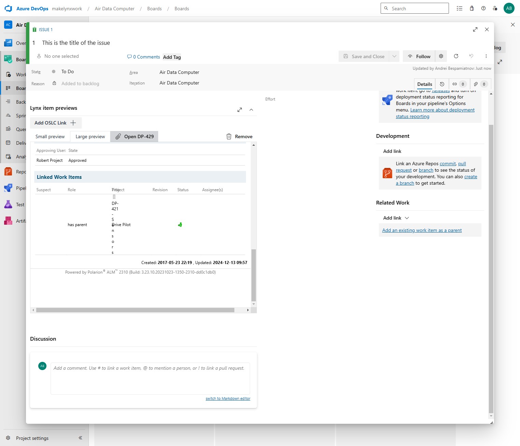The image size is (520, 446).
Task: Click Add an existing work item as a parent
Action: click(422, 230)
